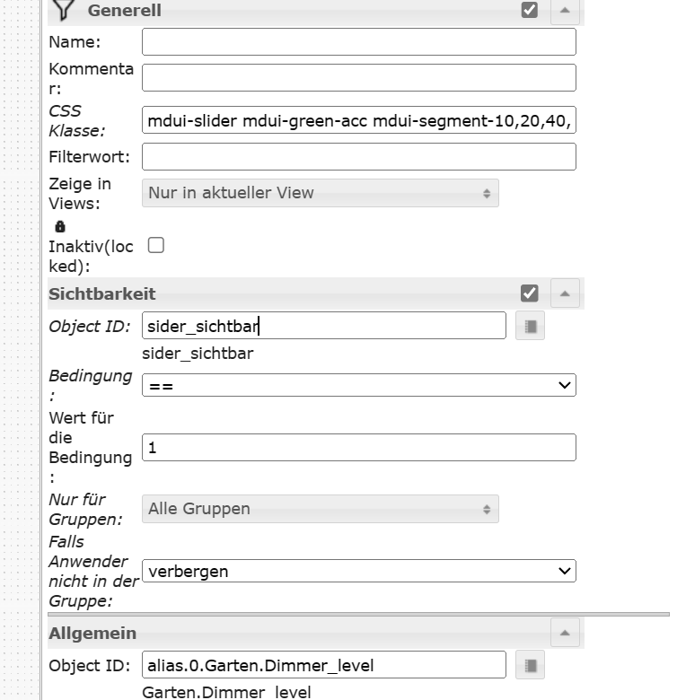Open object browser for Sichtbarkeit Object ID
This screenshot has width=677, height=700.
(530, 327)
